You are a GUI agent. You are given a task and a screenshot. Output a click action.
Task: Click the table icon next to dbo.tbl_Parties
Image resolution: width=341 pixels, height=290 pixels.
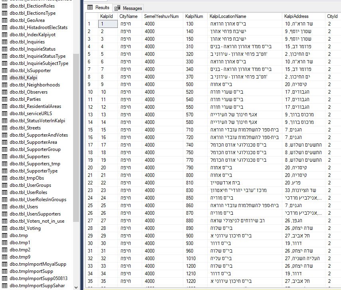pyautogui.click(x=5, y=99)
